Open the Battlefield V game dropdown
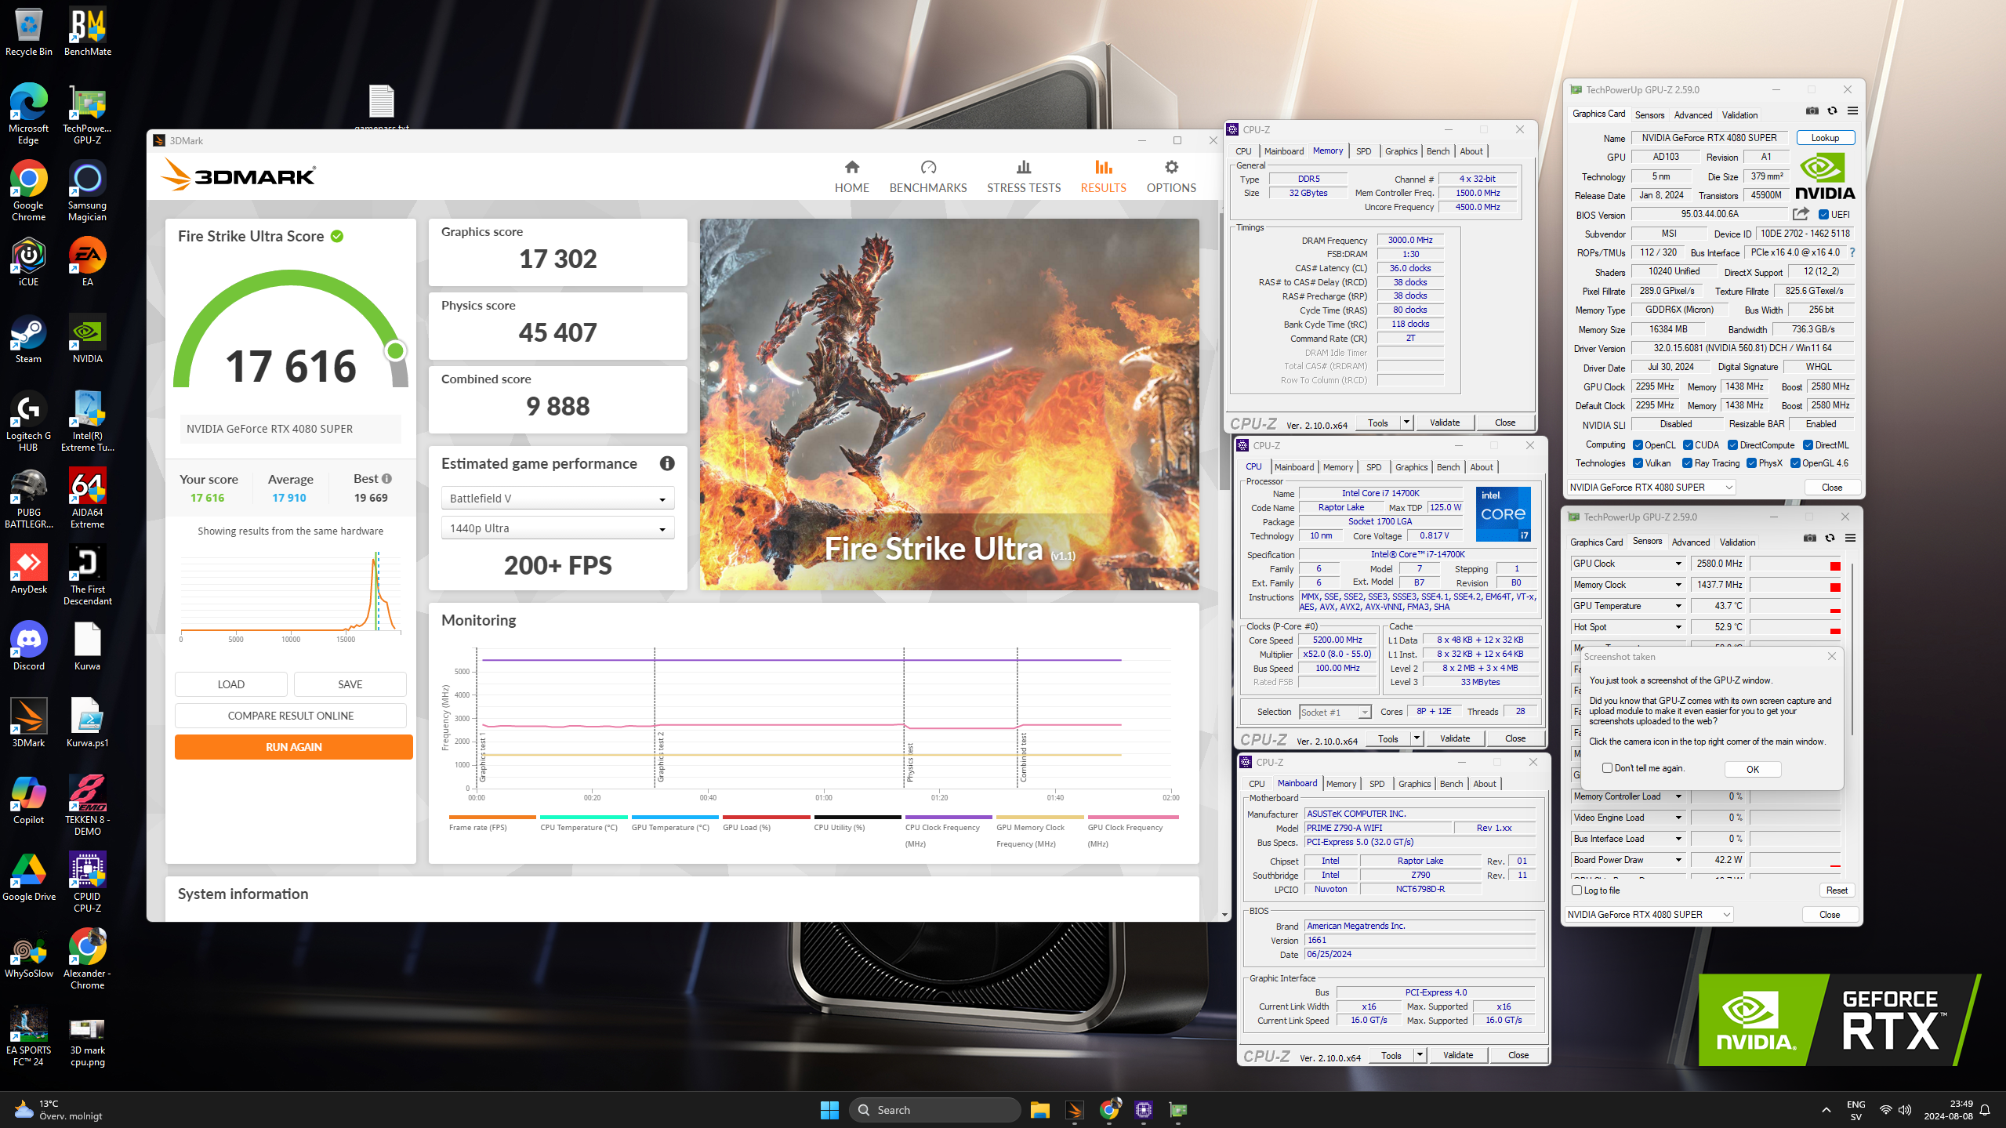Screen dimensions: 2006x1128 tap(557, 498)
